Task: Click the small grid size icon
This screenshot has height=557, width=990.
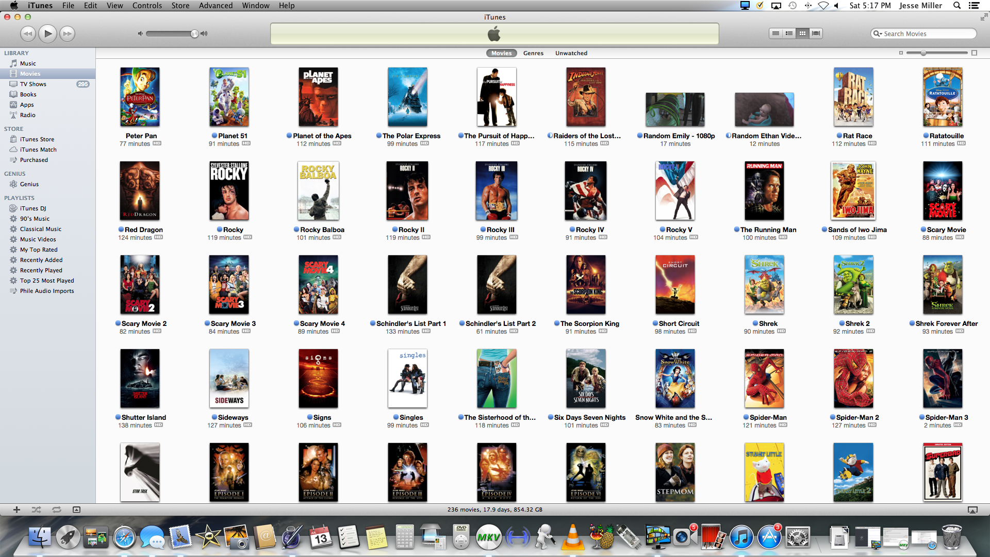Action: (x=901, y=53)
